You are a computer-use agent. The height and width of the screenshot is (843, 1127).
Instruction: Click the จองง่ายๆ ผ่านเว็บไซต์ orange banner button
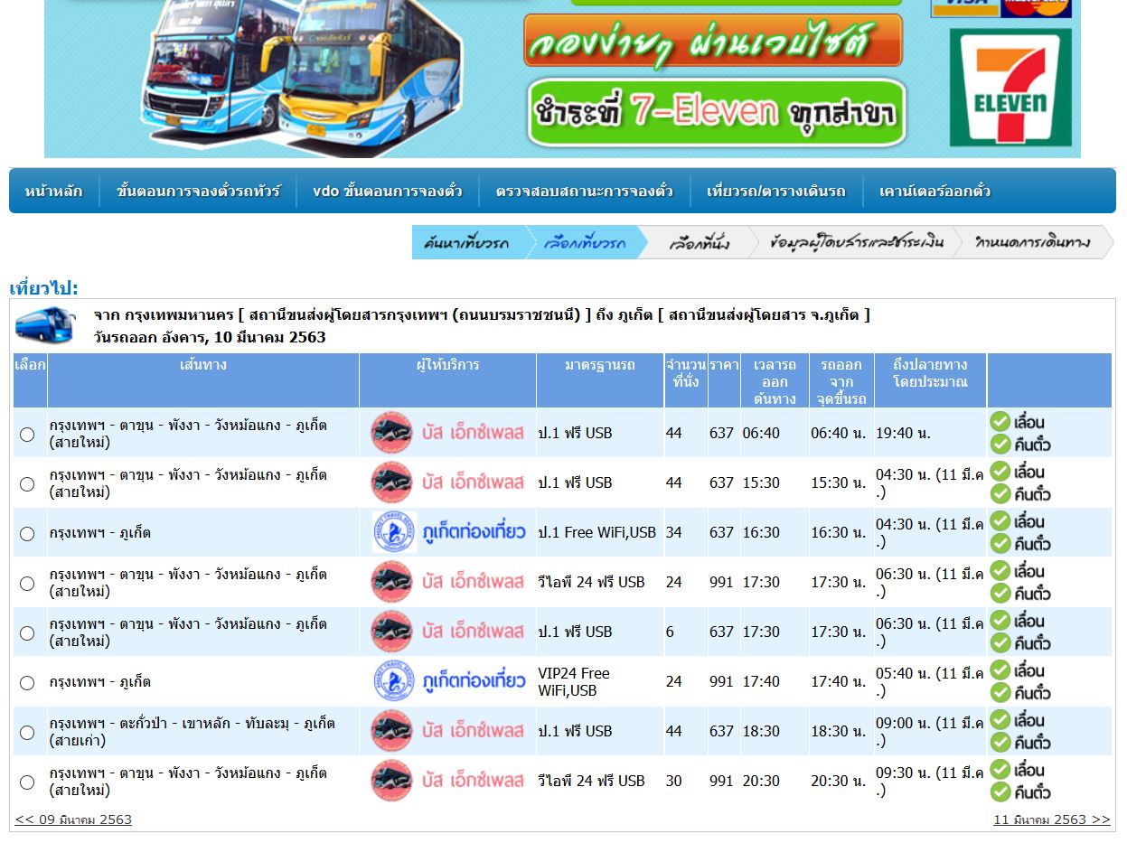[x=713, y=41]
